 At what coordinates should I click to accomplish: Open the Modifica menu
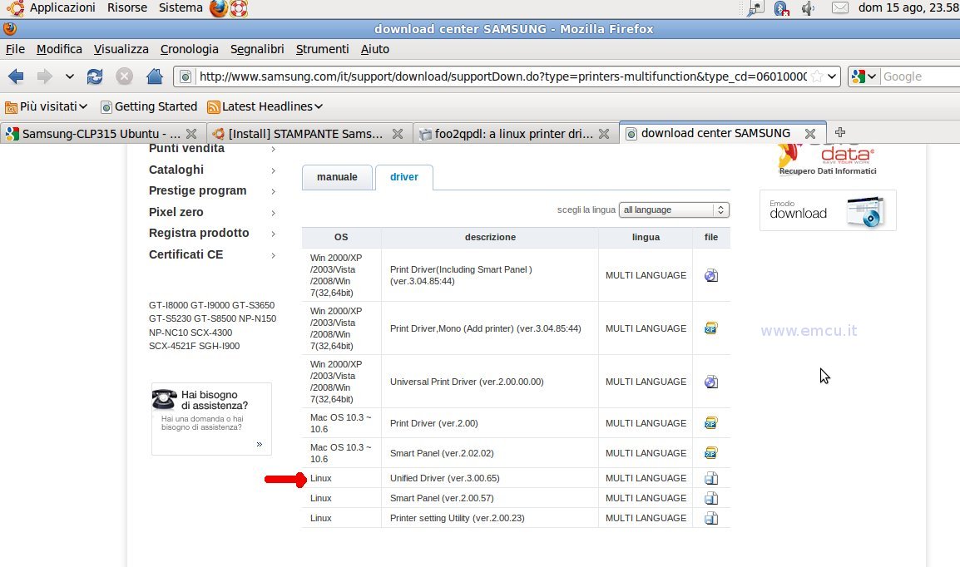59,49
